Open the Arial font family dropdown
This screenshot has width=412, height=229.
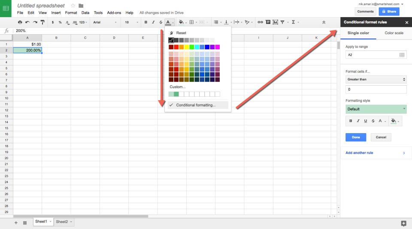[x=105, y=22]
